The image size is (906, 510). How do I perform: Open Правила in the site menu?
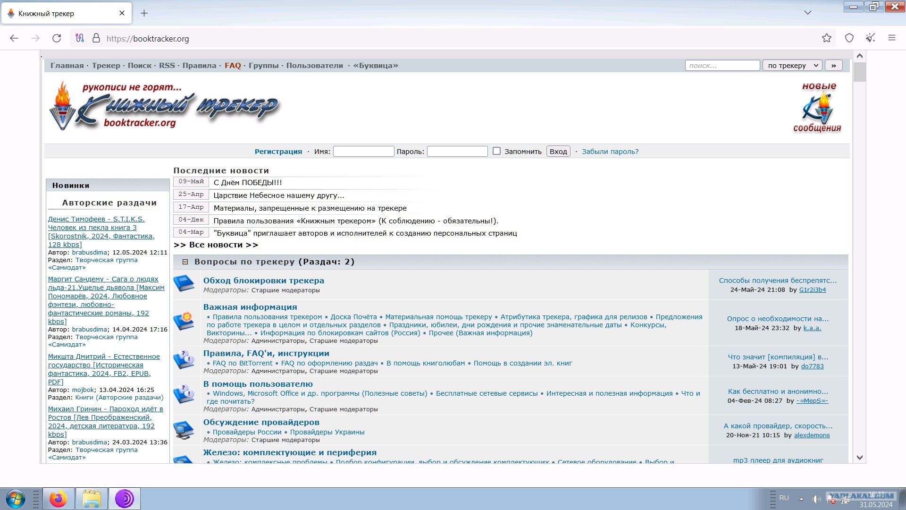pyautogui.click(x=200, y=66)
